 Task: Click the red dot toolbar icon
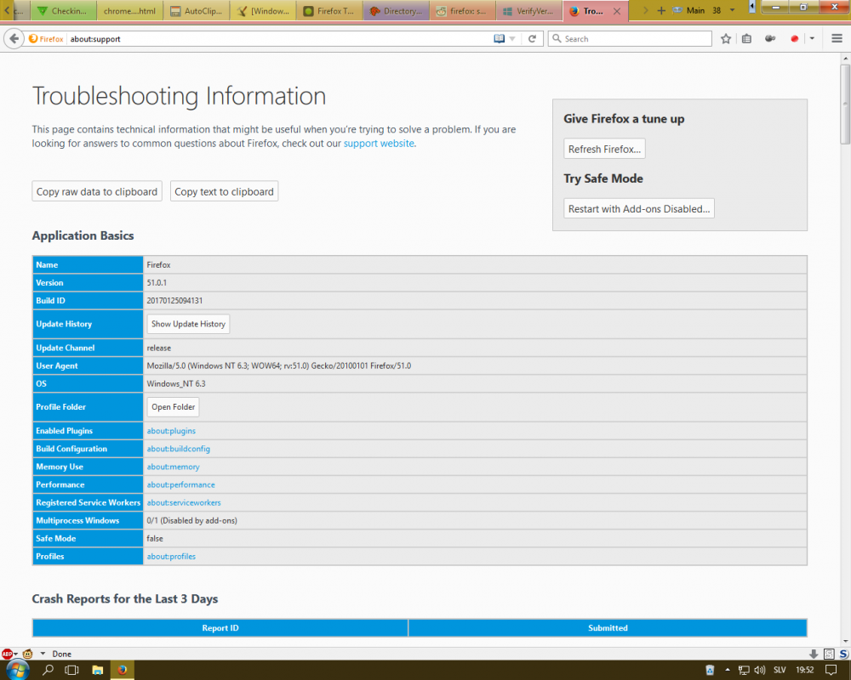pos(794,38)
